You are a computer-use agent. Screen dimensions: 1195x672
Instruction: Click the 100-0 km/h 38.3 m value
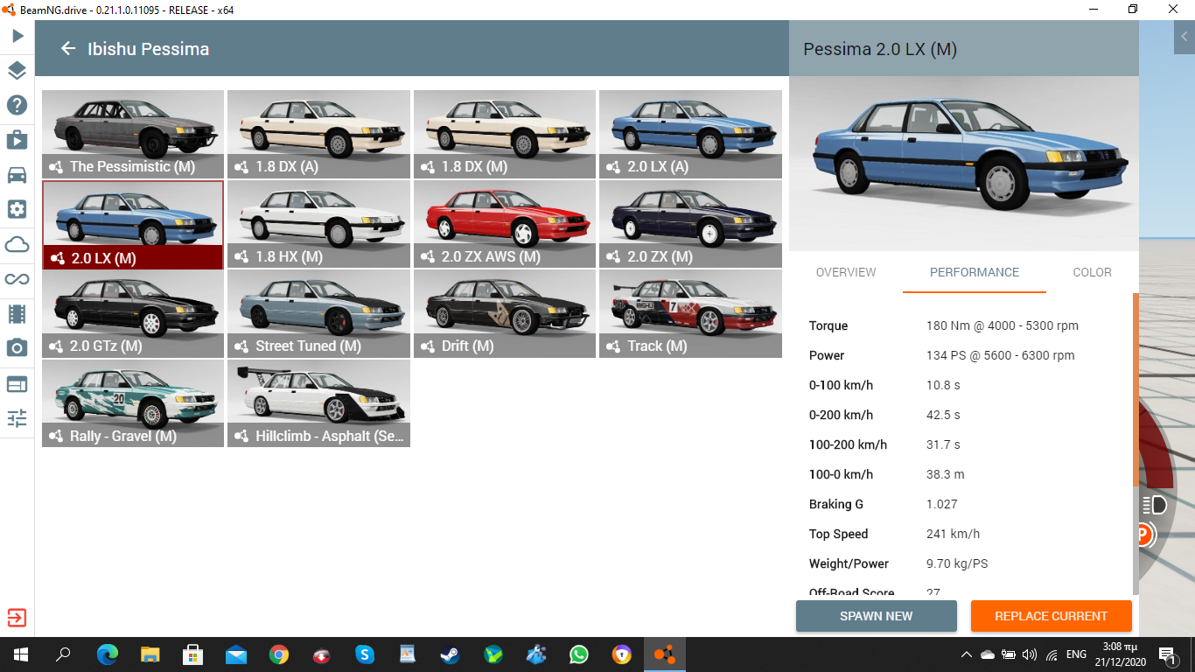946,474
